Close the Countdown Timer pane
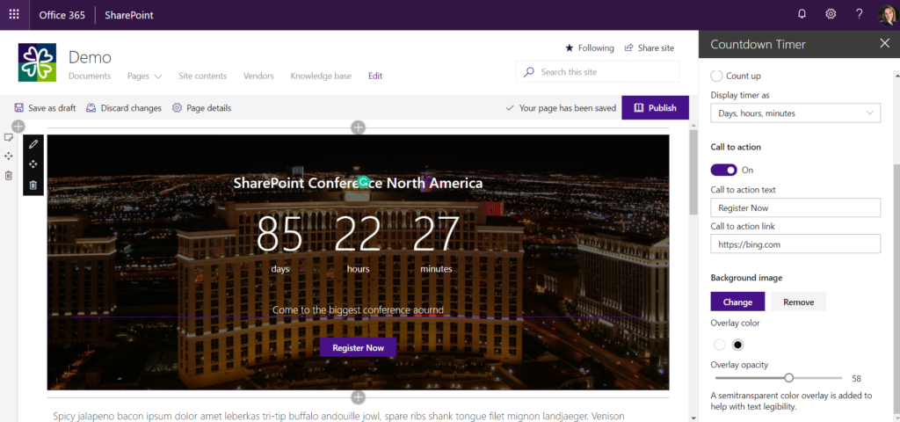Screen dimensions: 900x422 (x=884, y=44)
